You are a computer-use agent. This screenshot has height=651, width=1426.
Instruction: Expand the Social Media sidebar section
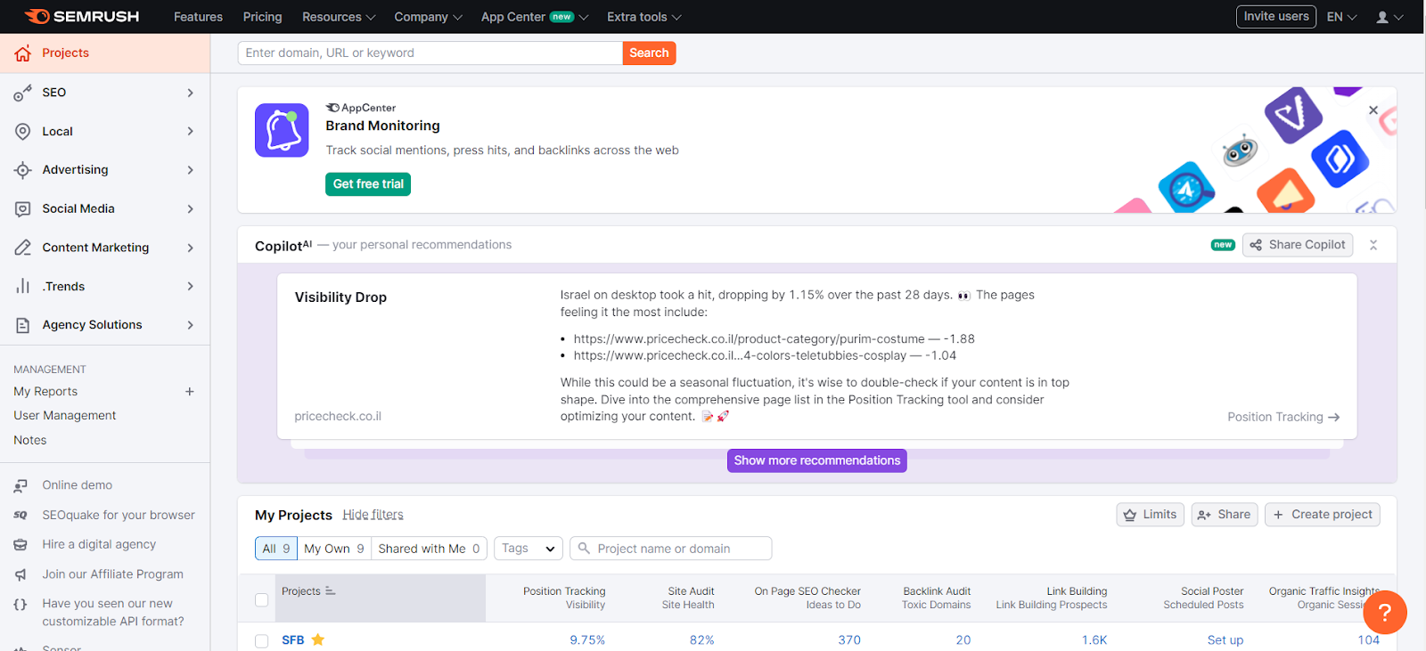[x=191, y=208]
